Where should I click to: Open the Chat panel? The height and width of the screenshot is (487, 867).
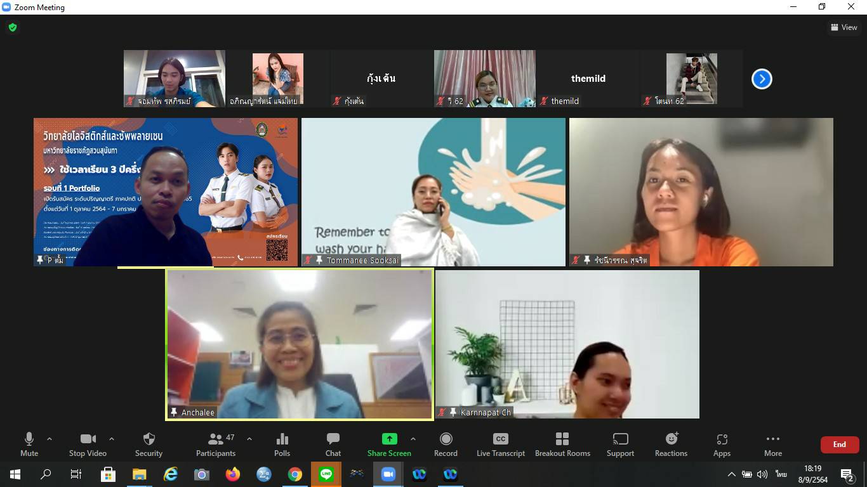[333, 444]
